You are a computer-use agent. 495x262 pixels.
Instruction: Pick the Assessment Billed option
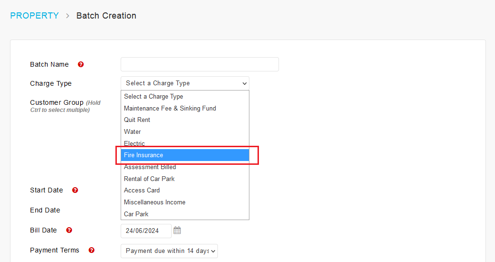point(185,167)
